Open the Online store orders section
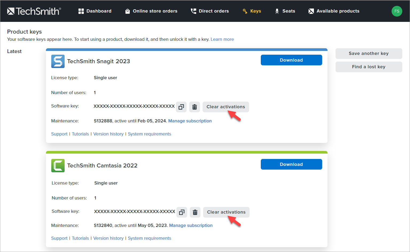 (151, 11)
